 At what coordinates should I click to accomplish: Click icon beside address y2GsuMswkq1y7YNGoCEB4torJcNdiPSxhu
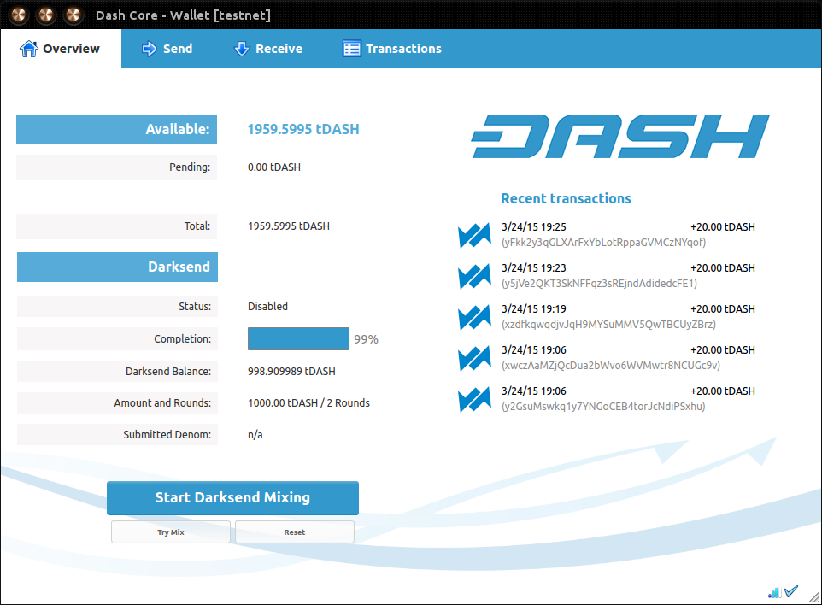click(x=474, y=399)
